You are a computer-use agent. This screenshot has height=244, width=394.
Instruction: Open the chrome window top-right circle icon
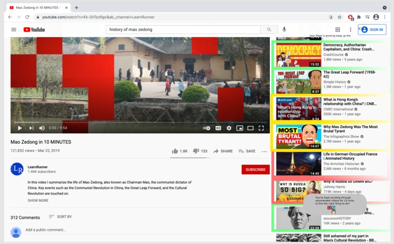[384, 8]
